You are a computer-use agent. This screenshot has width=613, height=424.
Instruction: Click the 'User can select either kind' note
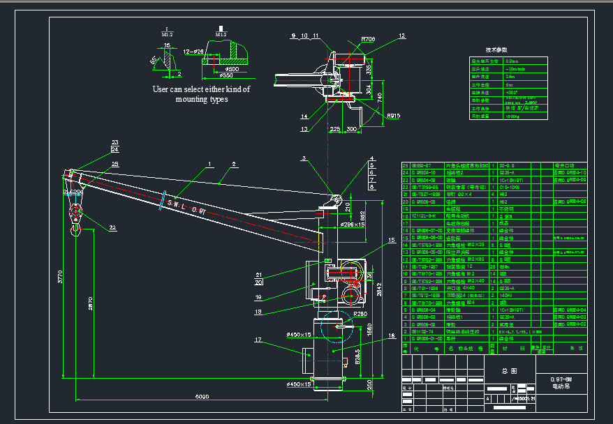pos(201,94)
